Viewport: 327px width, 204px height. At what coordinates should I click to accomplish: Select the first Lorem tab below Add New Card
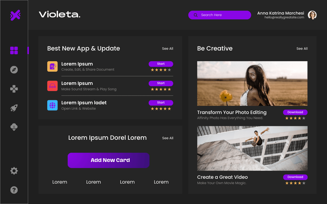tap(60, 182)
